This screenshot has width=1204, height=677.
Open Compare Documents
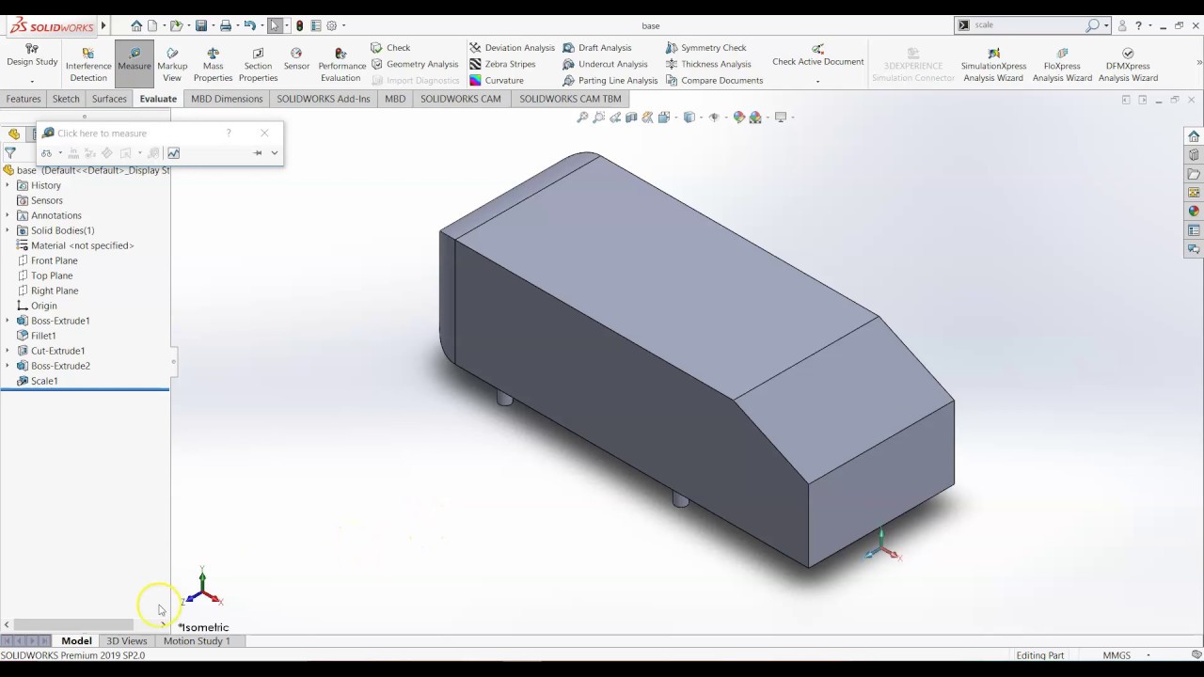click(714, 80)
